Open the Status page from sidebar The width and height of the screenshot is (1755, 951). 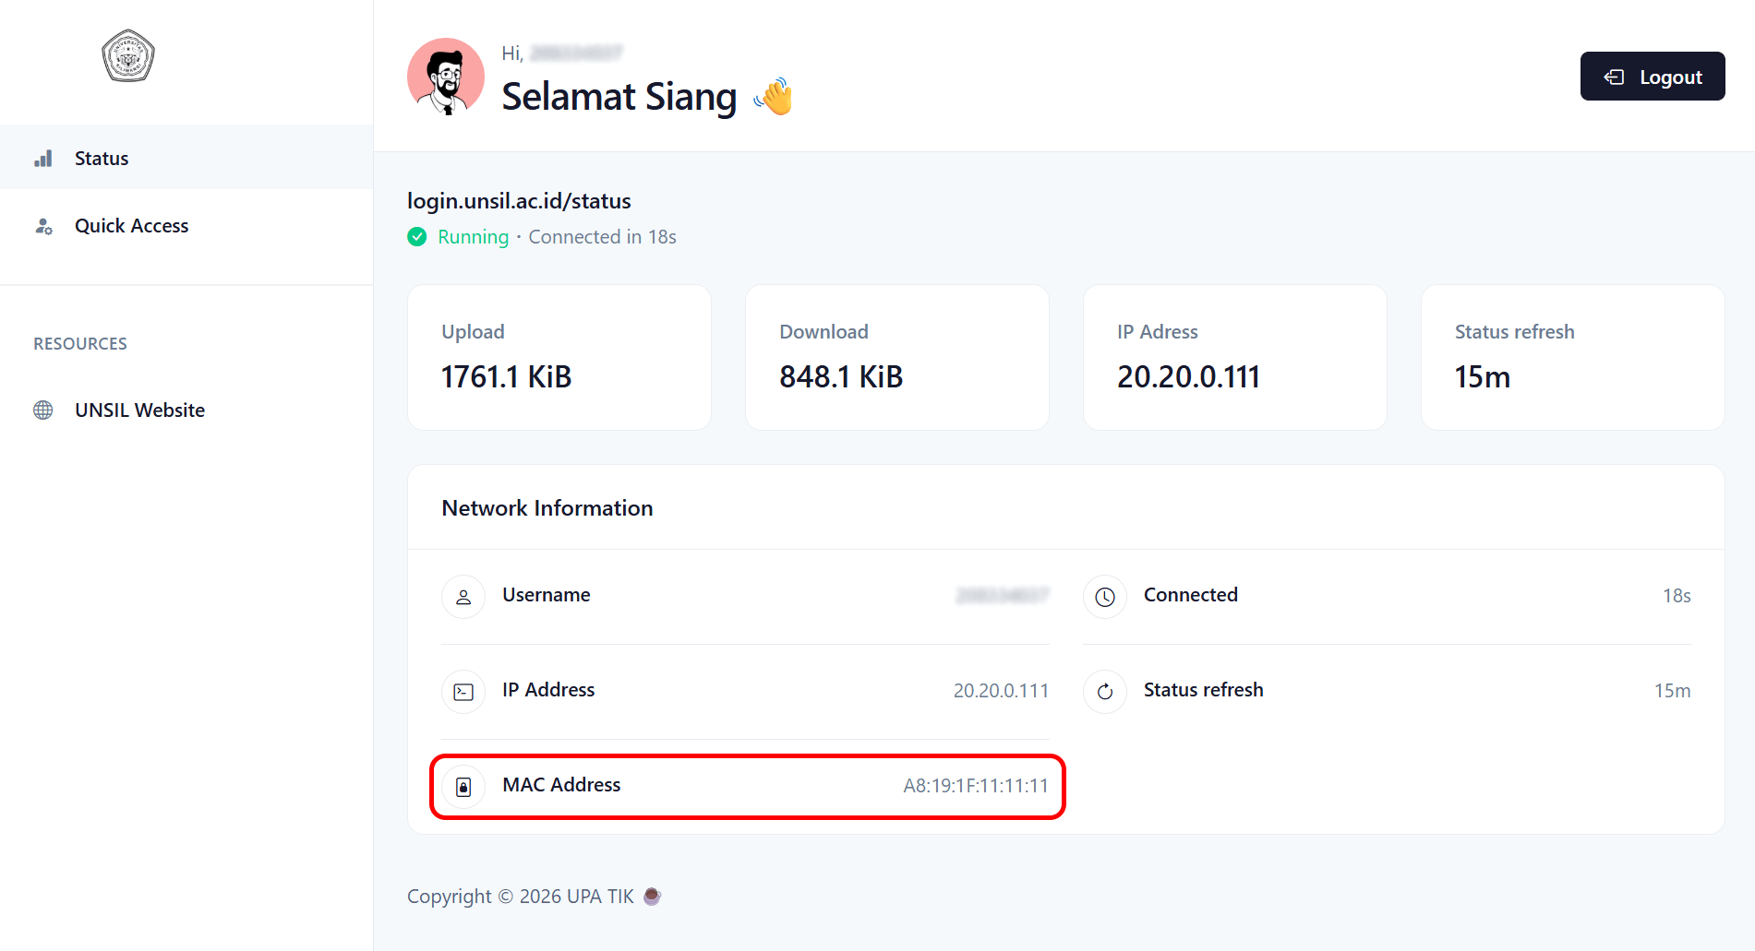coord(102,158)
